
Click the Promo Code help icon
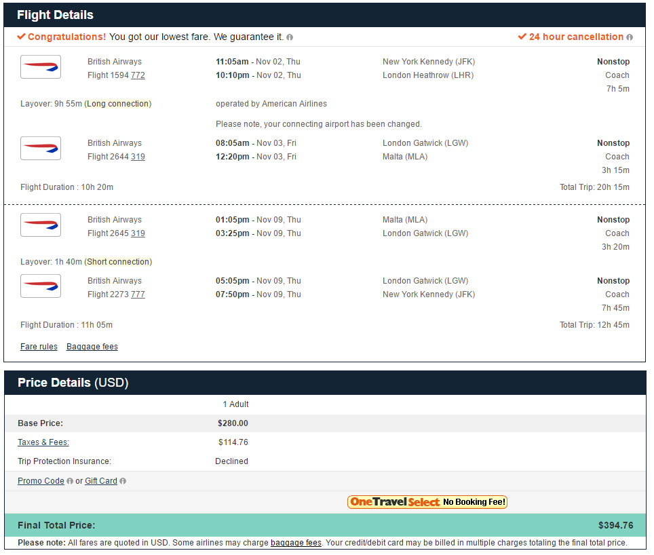click(70, 481)
